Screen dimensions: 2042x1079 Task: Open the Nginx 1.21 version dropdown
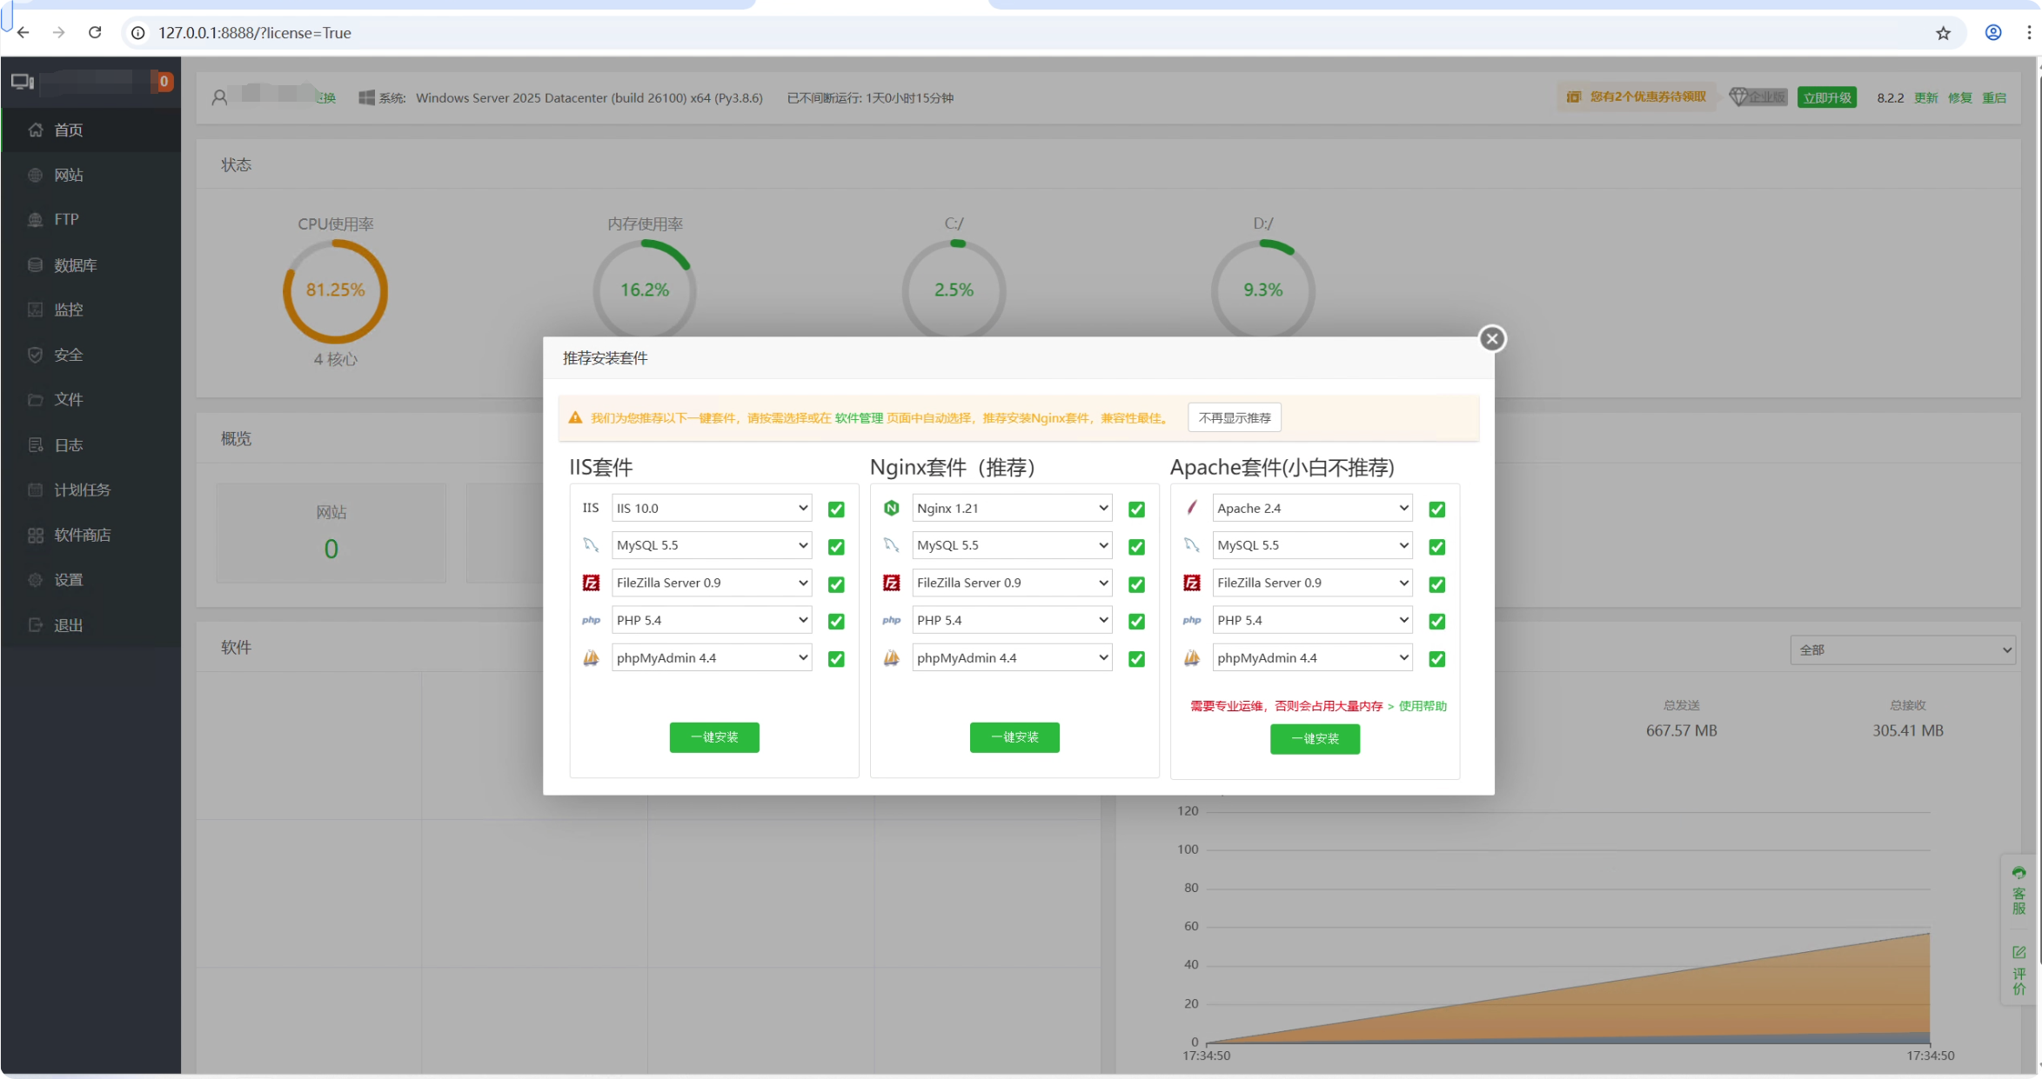pyautogui.click(x=1012, y=508)
